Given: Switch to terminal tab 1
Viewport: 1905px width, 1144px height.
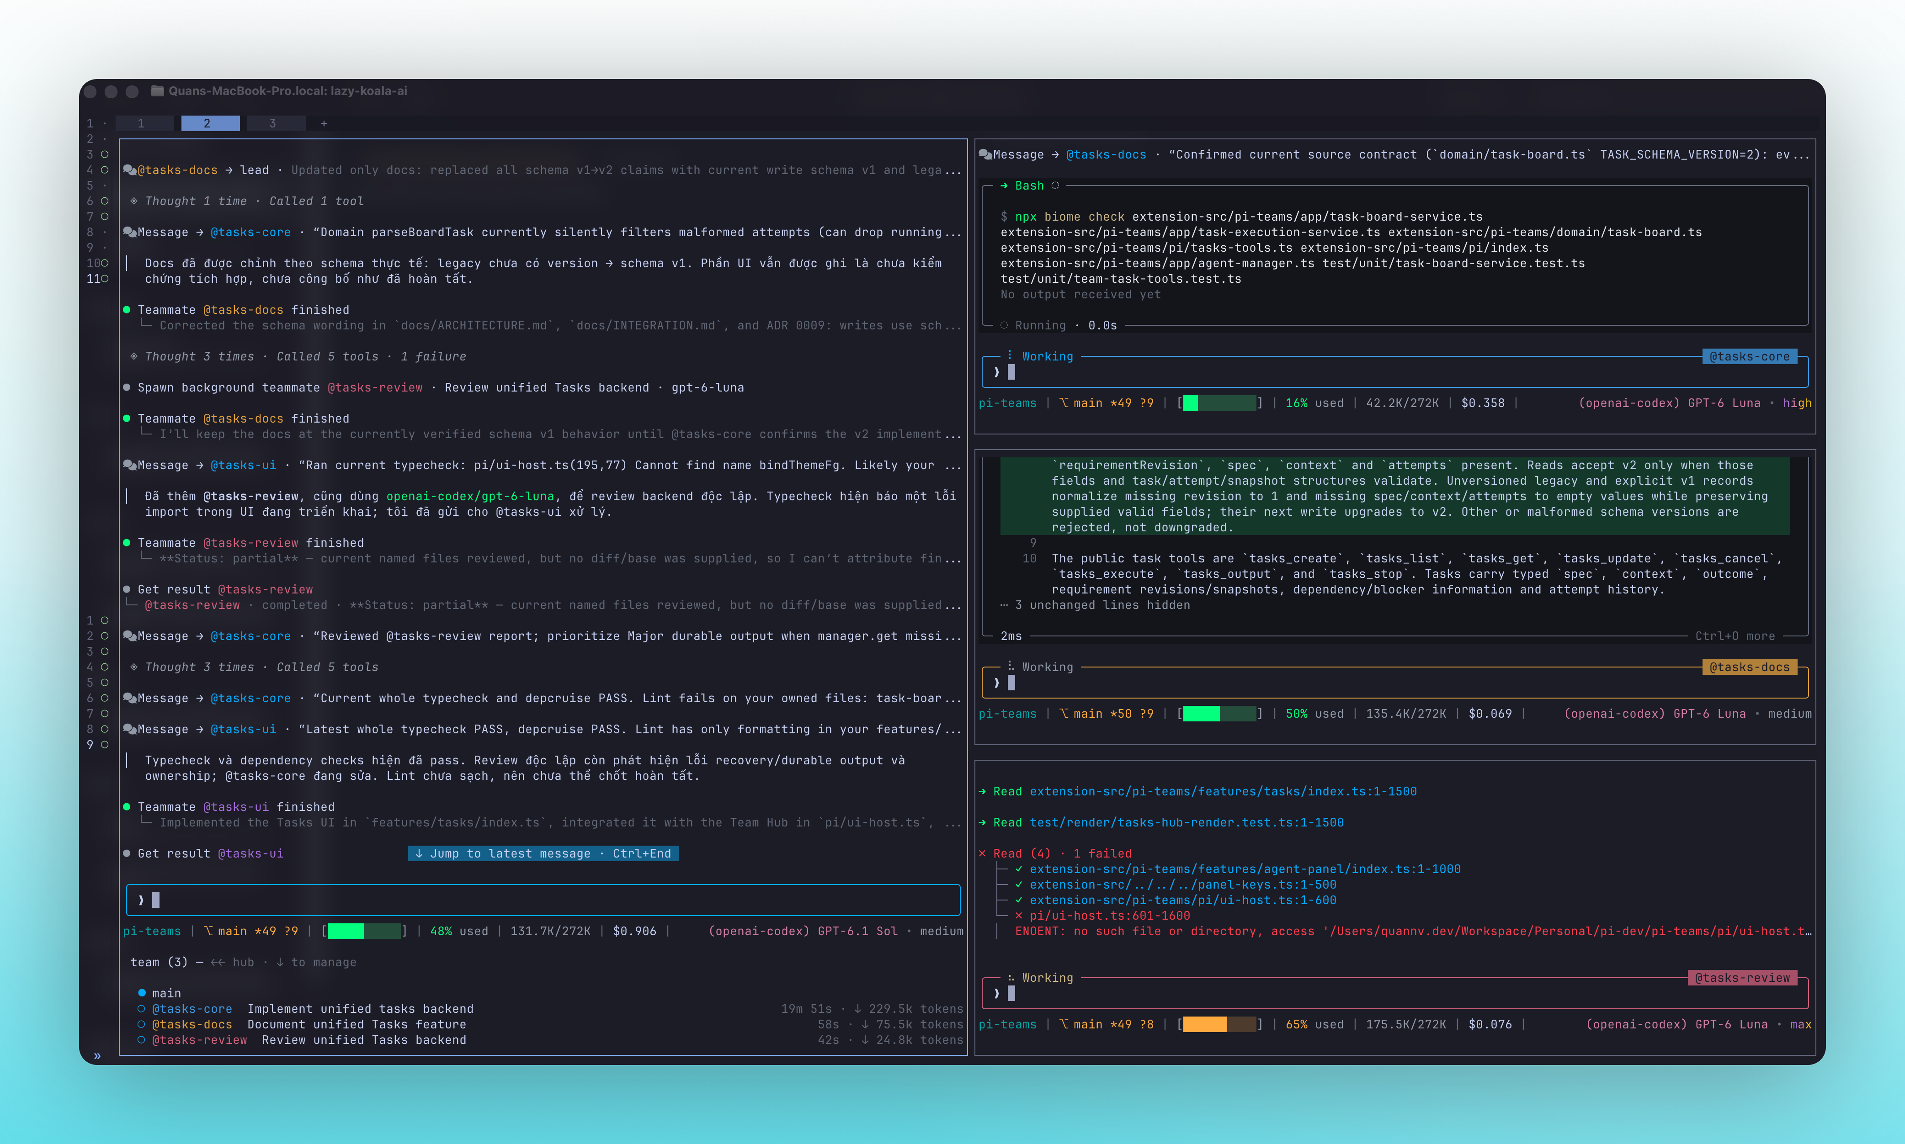Looking at the screenshot, I should coord(144,123).
